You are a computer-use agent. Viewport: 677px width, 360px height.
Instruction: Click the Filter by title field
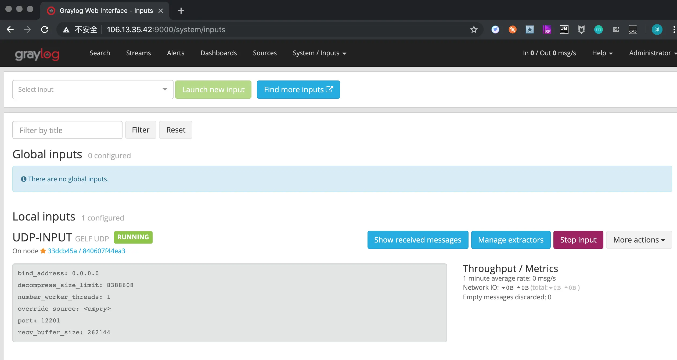pos(67,130)
